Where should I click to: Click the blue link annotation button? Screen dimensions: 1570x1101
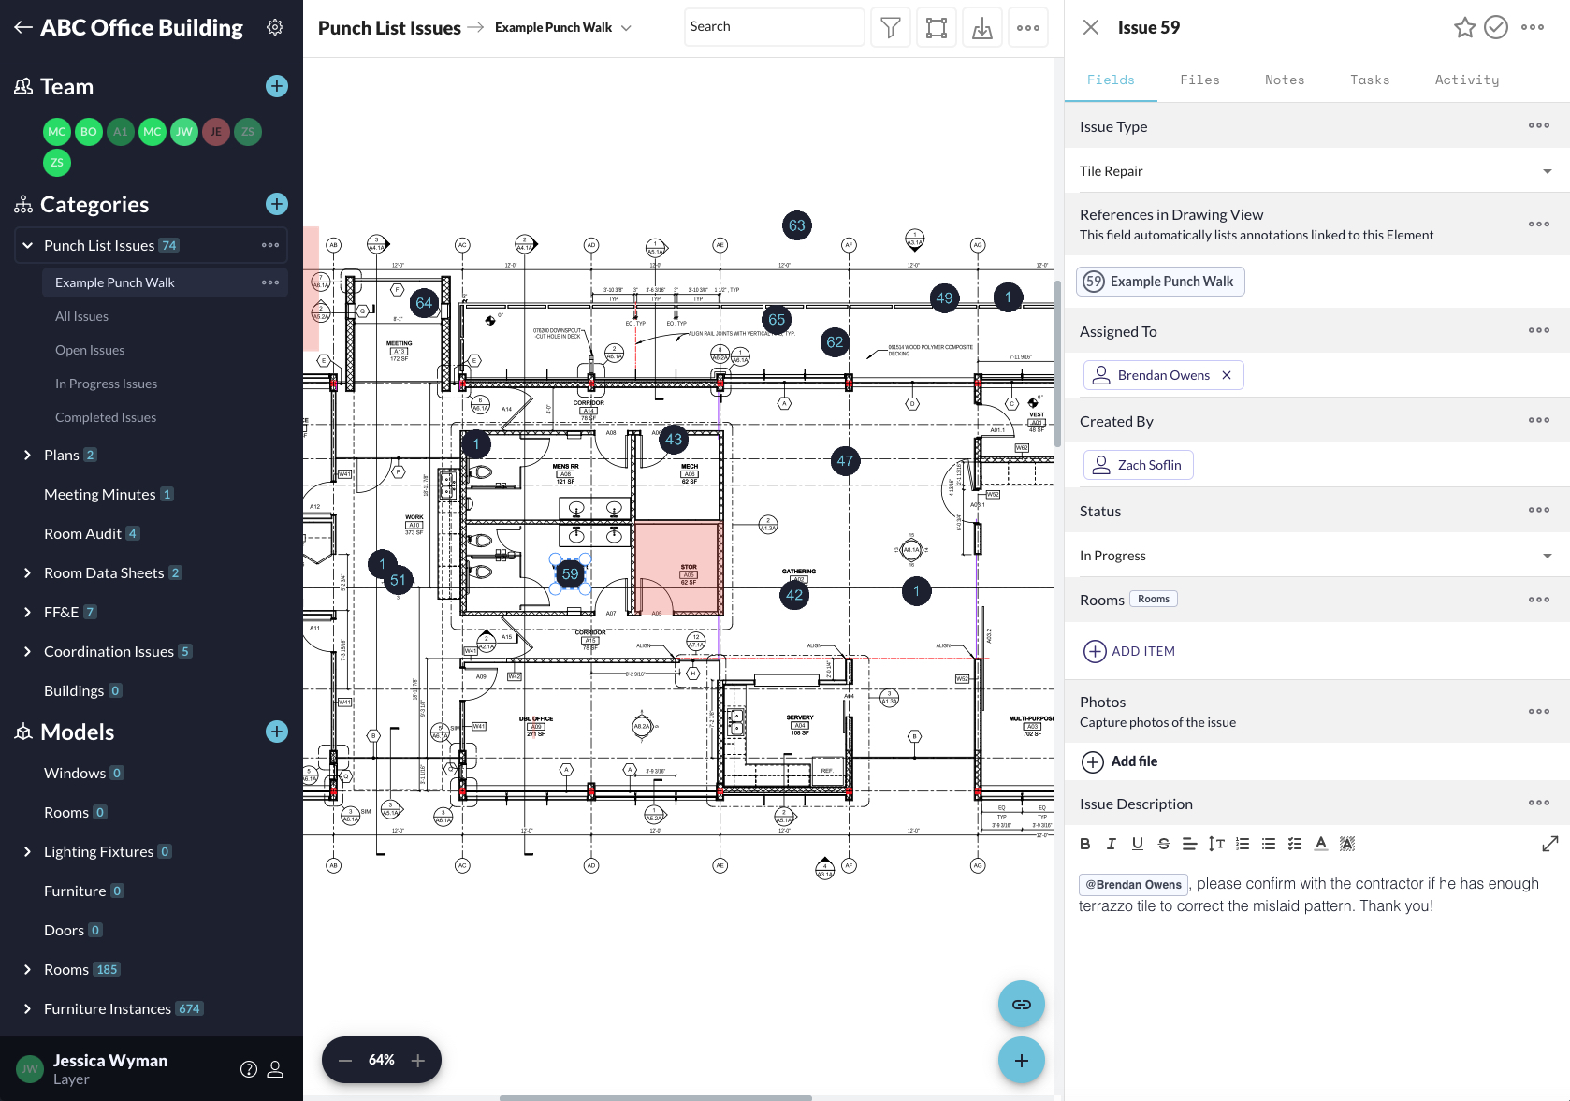[x=1022, y=1004]
